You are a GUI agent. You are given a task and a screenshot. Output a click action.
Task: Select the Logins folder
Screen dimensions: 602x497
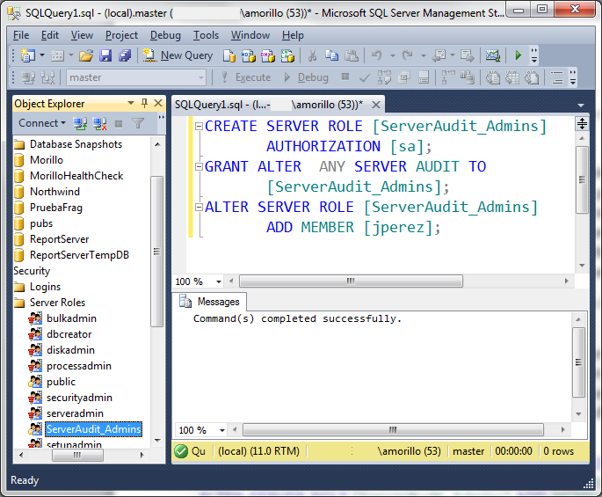38,287
